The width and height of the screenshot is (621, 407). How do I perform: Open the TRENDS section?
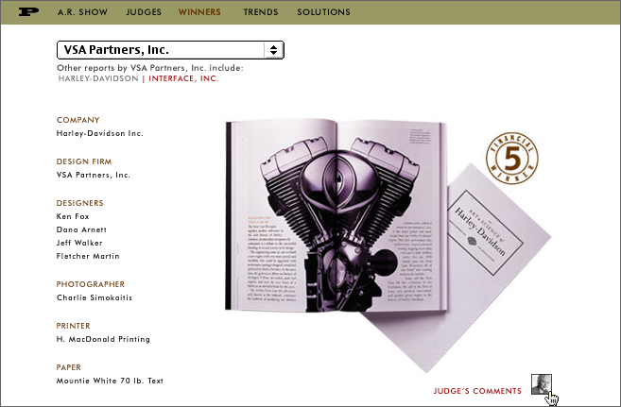261,12
